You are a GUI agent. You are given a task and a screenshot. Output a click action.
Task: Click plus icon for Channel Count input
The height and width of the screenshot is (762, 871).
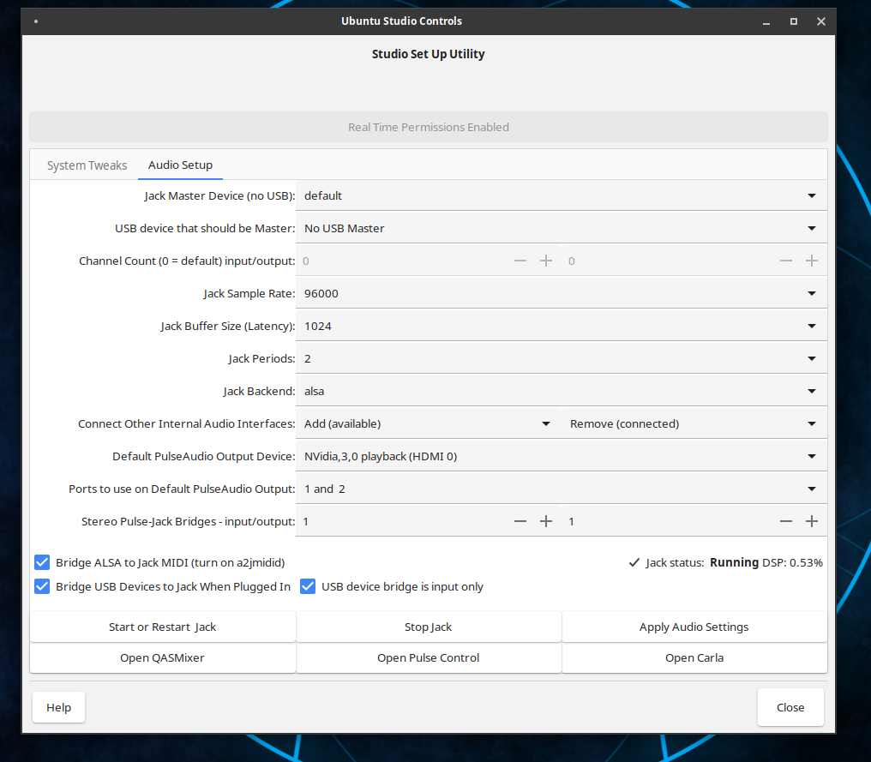[545, 261]
